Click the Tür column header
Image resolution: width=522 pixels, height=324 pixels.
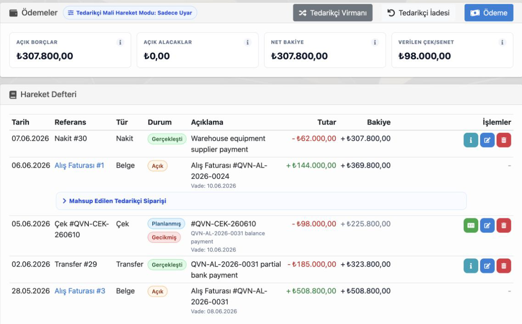122,122
